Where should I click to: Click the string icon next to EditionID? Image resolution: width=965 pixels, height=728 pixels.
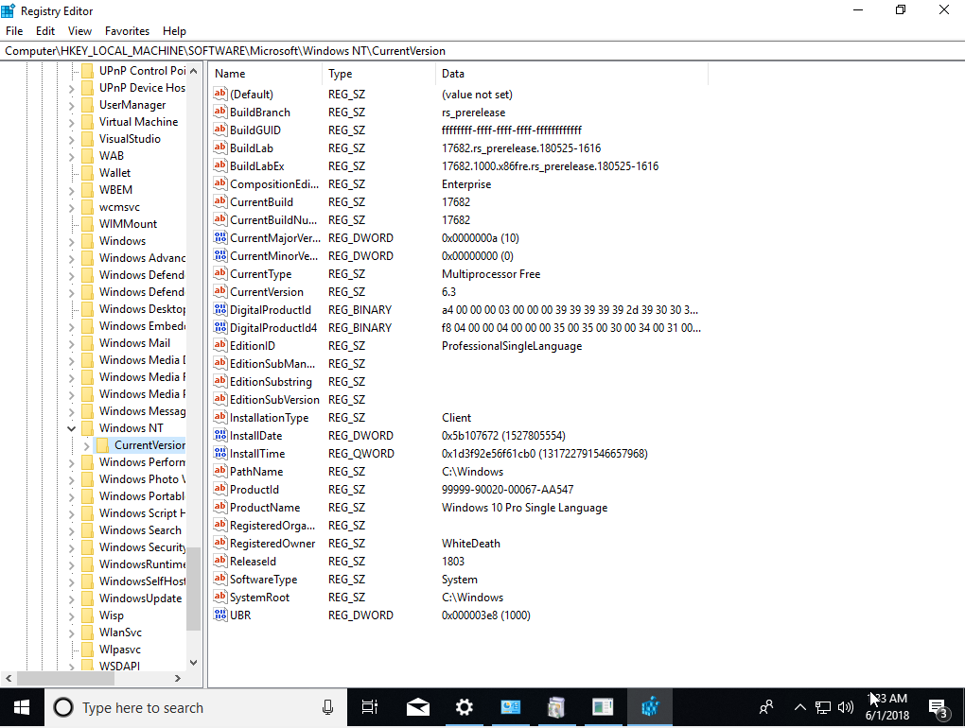click(219, 345)
